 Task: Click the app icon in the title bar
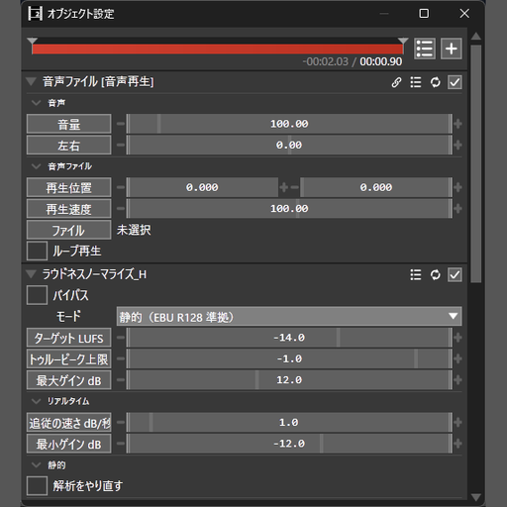(x=35, y=14)
